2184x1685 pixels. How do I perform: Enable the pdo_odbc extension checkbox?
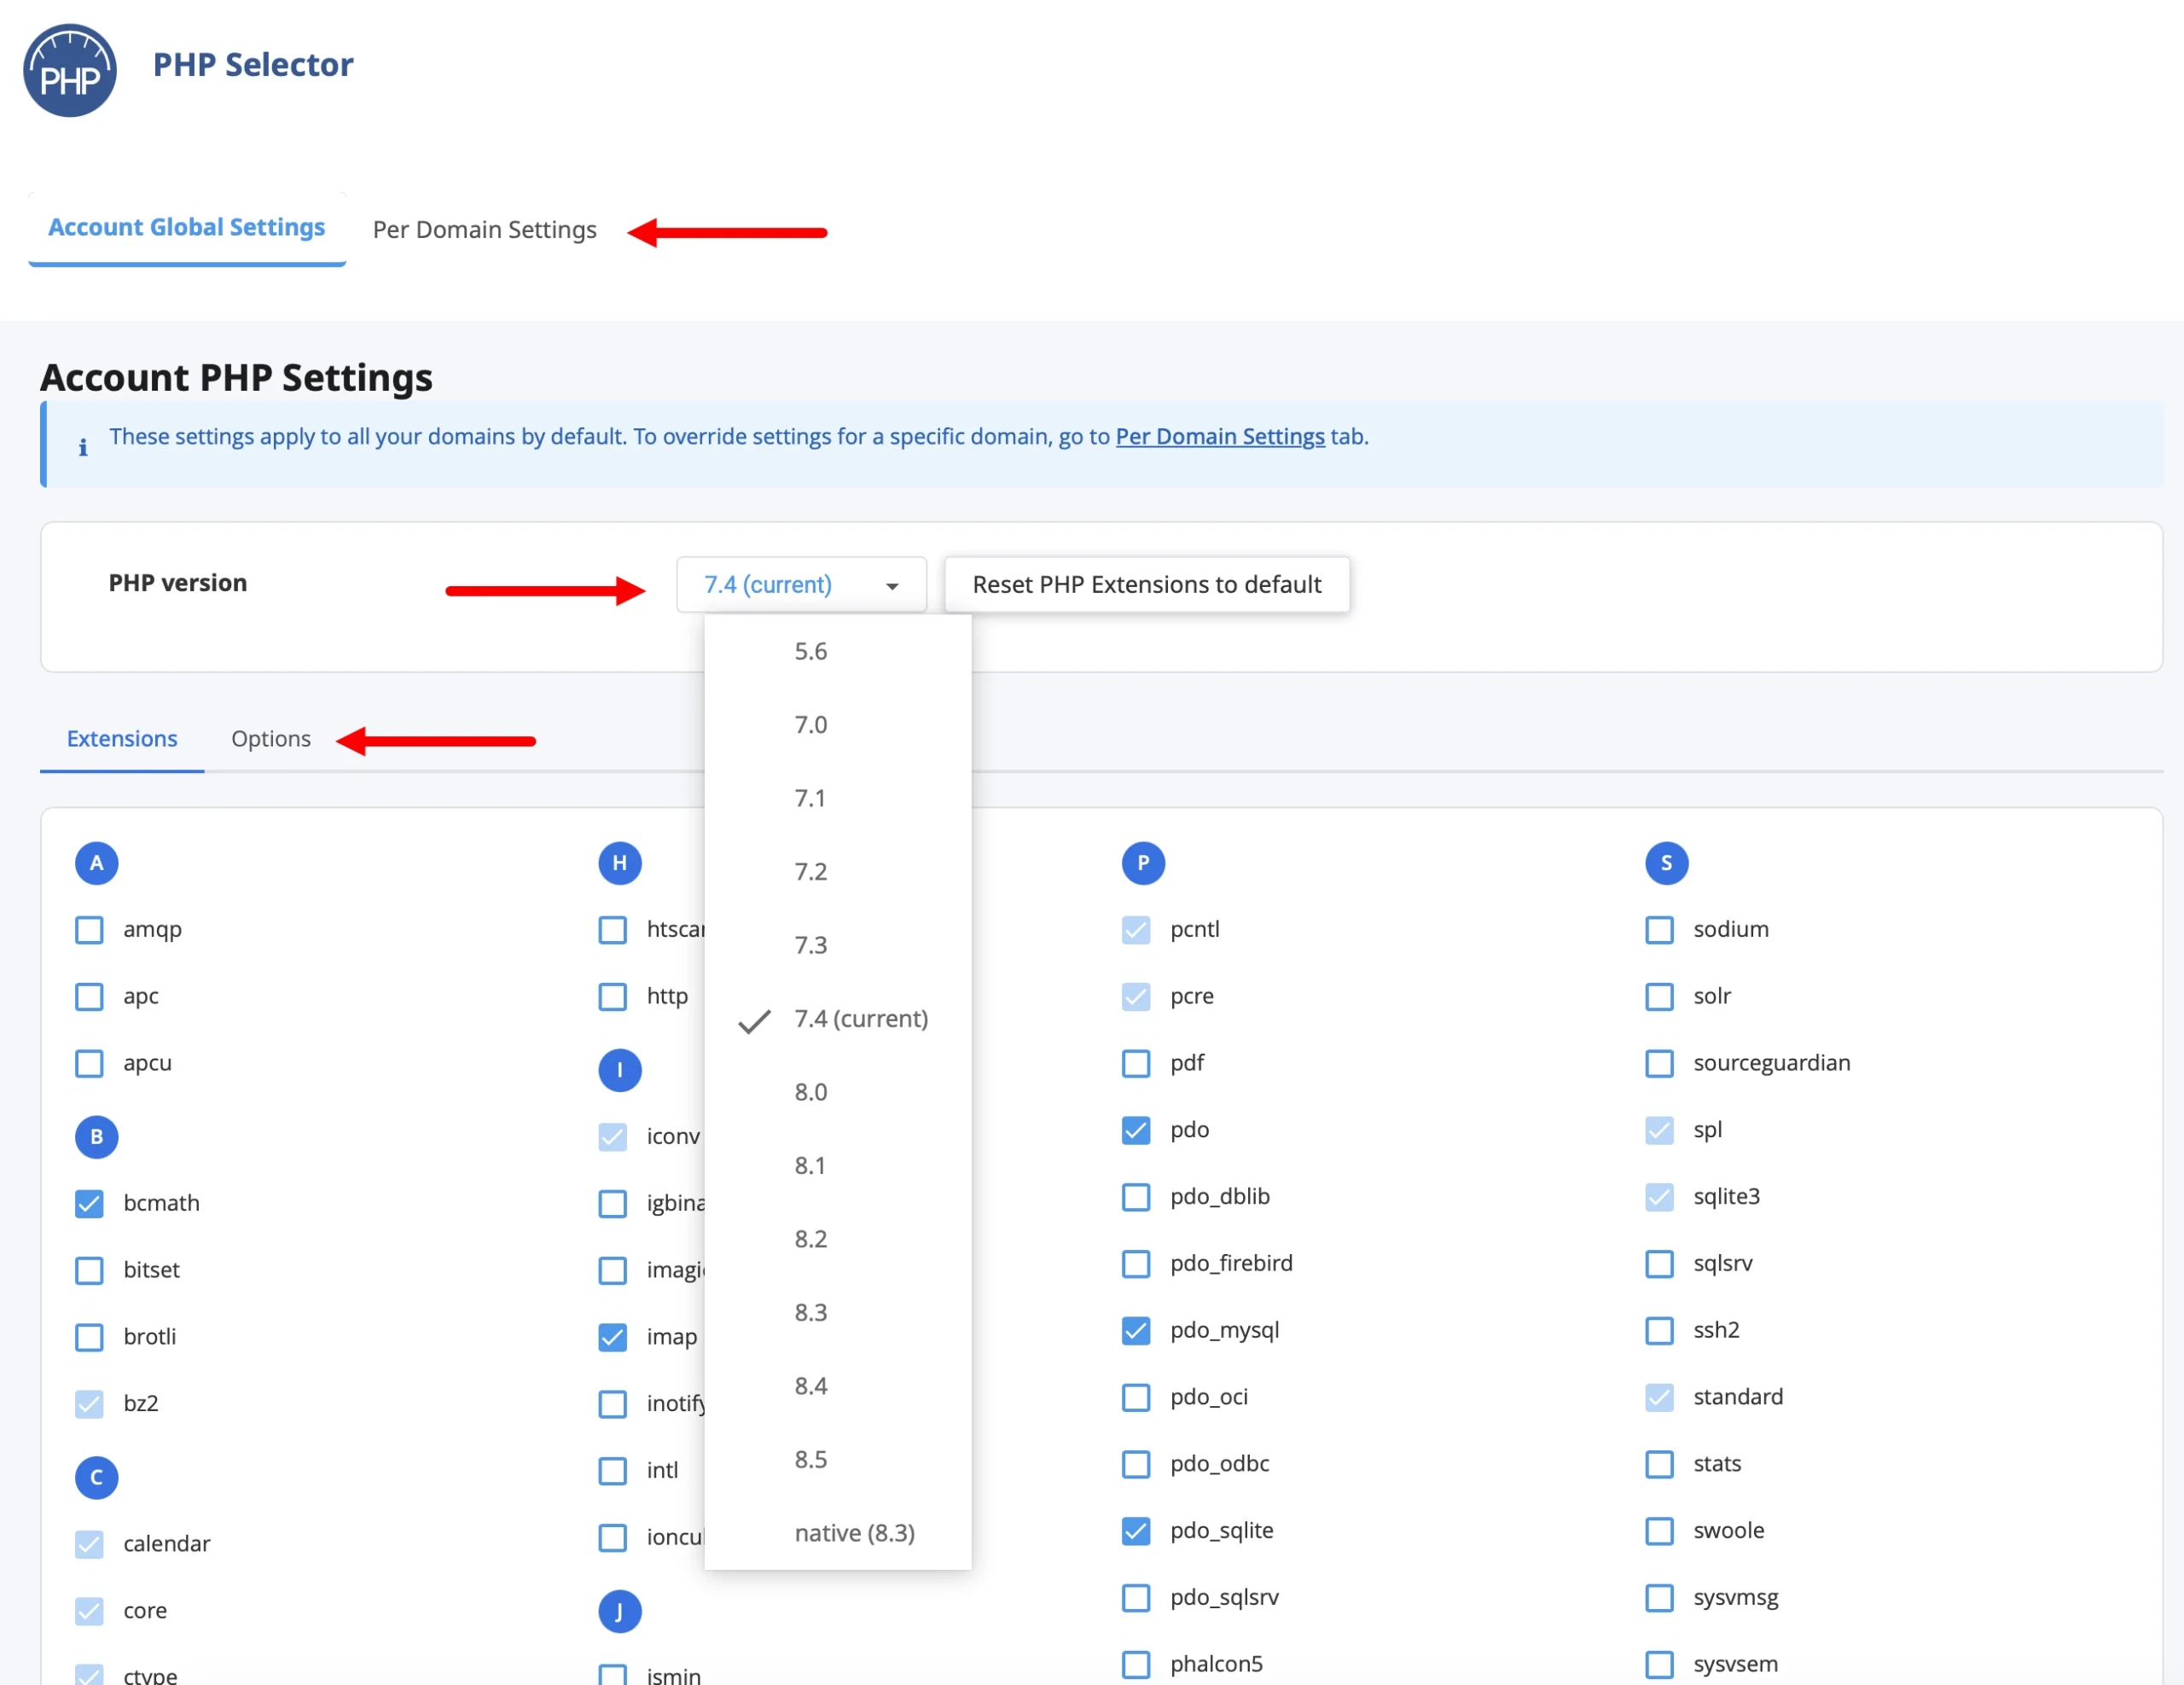(x=1136, y=1464)
